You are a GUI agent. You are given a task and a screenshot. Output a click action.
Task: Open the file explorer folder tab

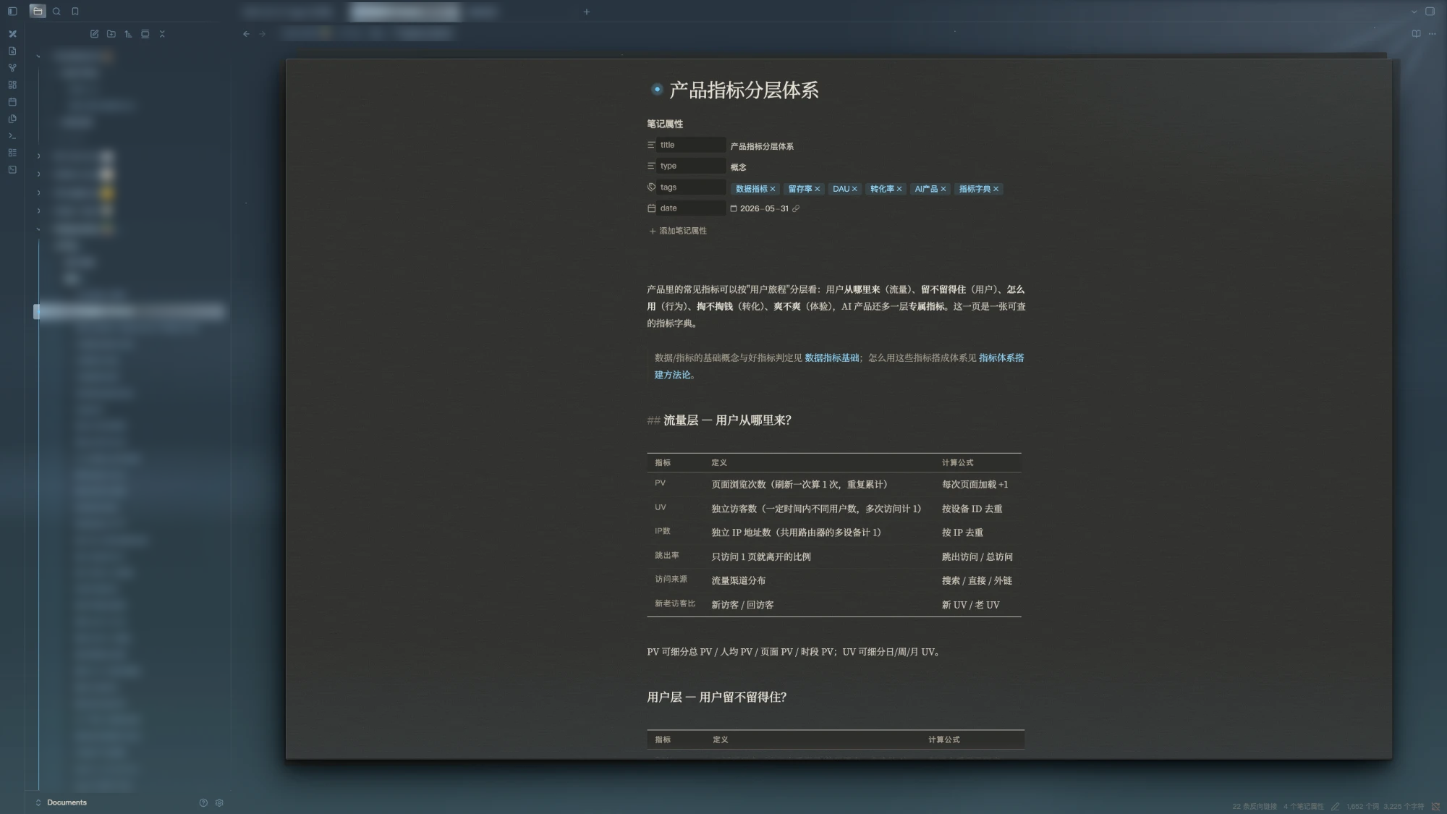(x=38, y=12)
